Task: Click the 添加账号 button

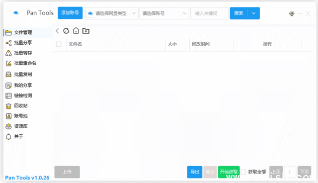Action: pos(70,13)
